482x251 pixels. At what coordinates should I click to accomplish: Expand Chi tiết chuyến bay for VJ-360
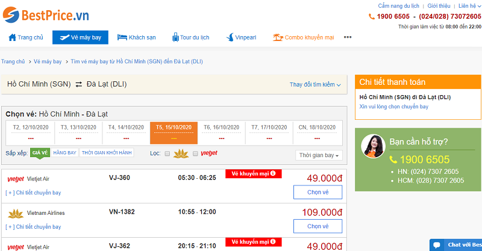point(33,193)
